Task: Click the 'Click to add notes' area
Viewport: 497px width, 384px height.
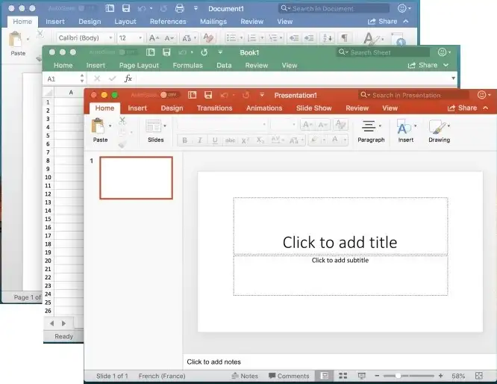Action: click(x=339, y=362)
